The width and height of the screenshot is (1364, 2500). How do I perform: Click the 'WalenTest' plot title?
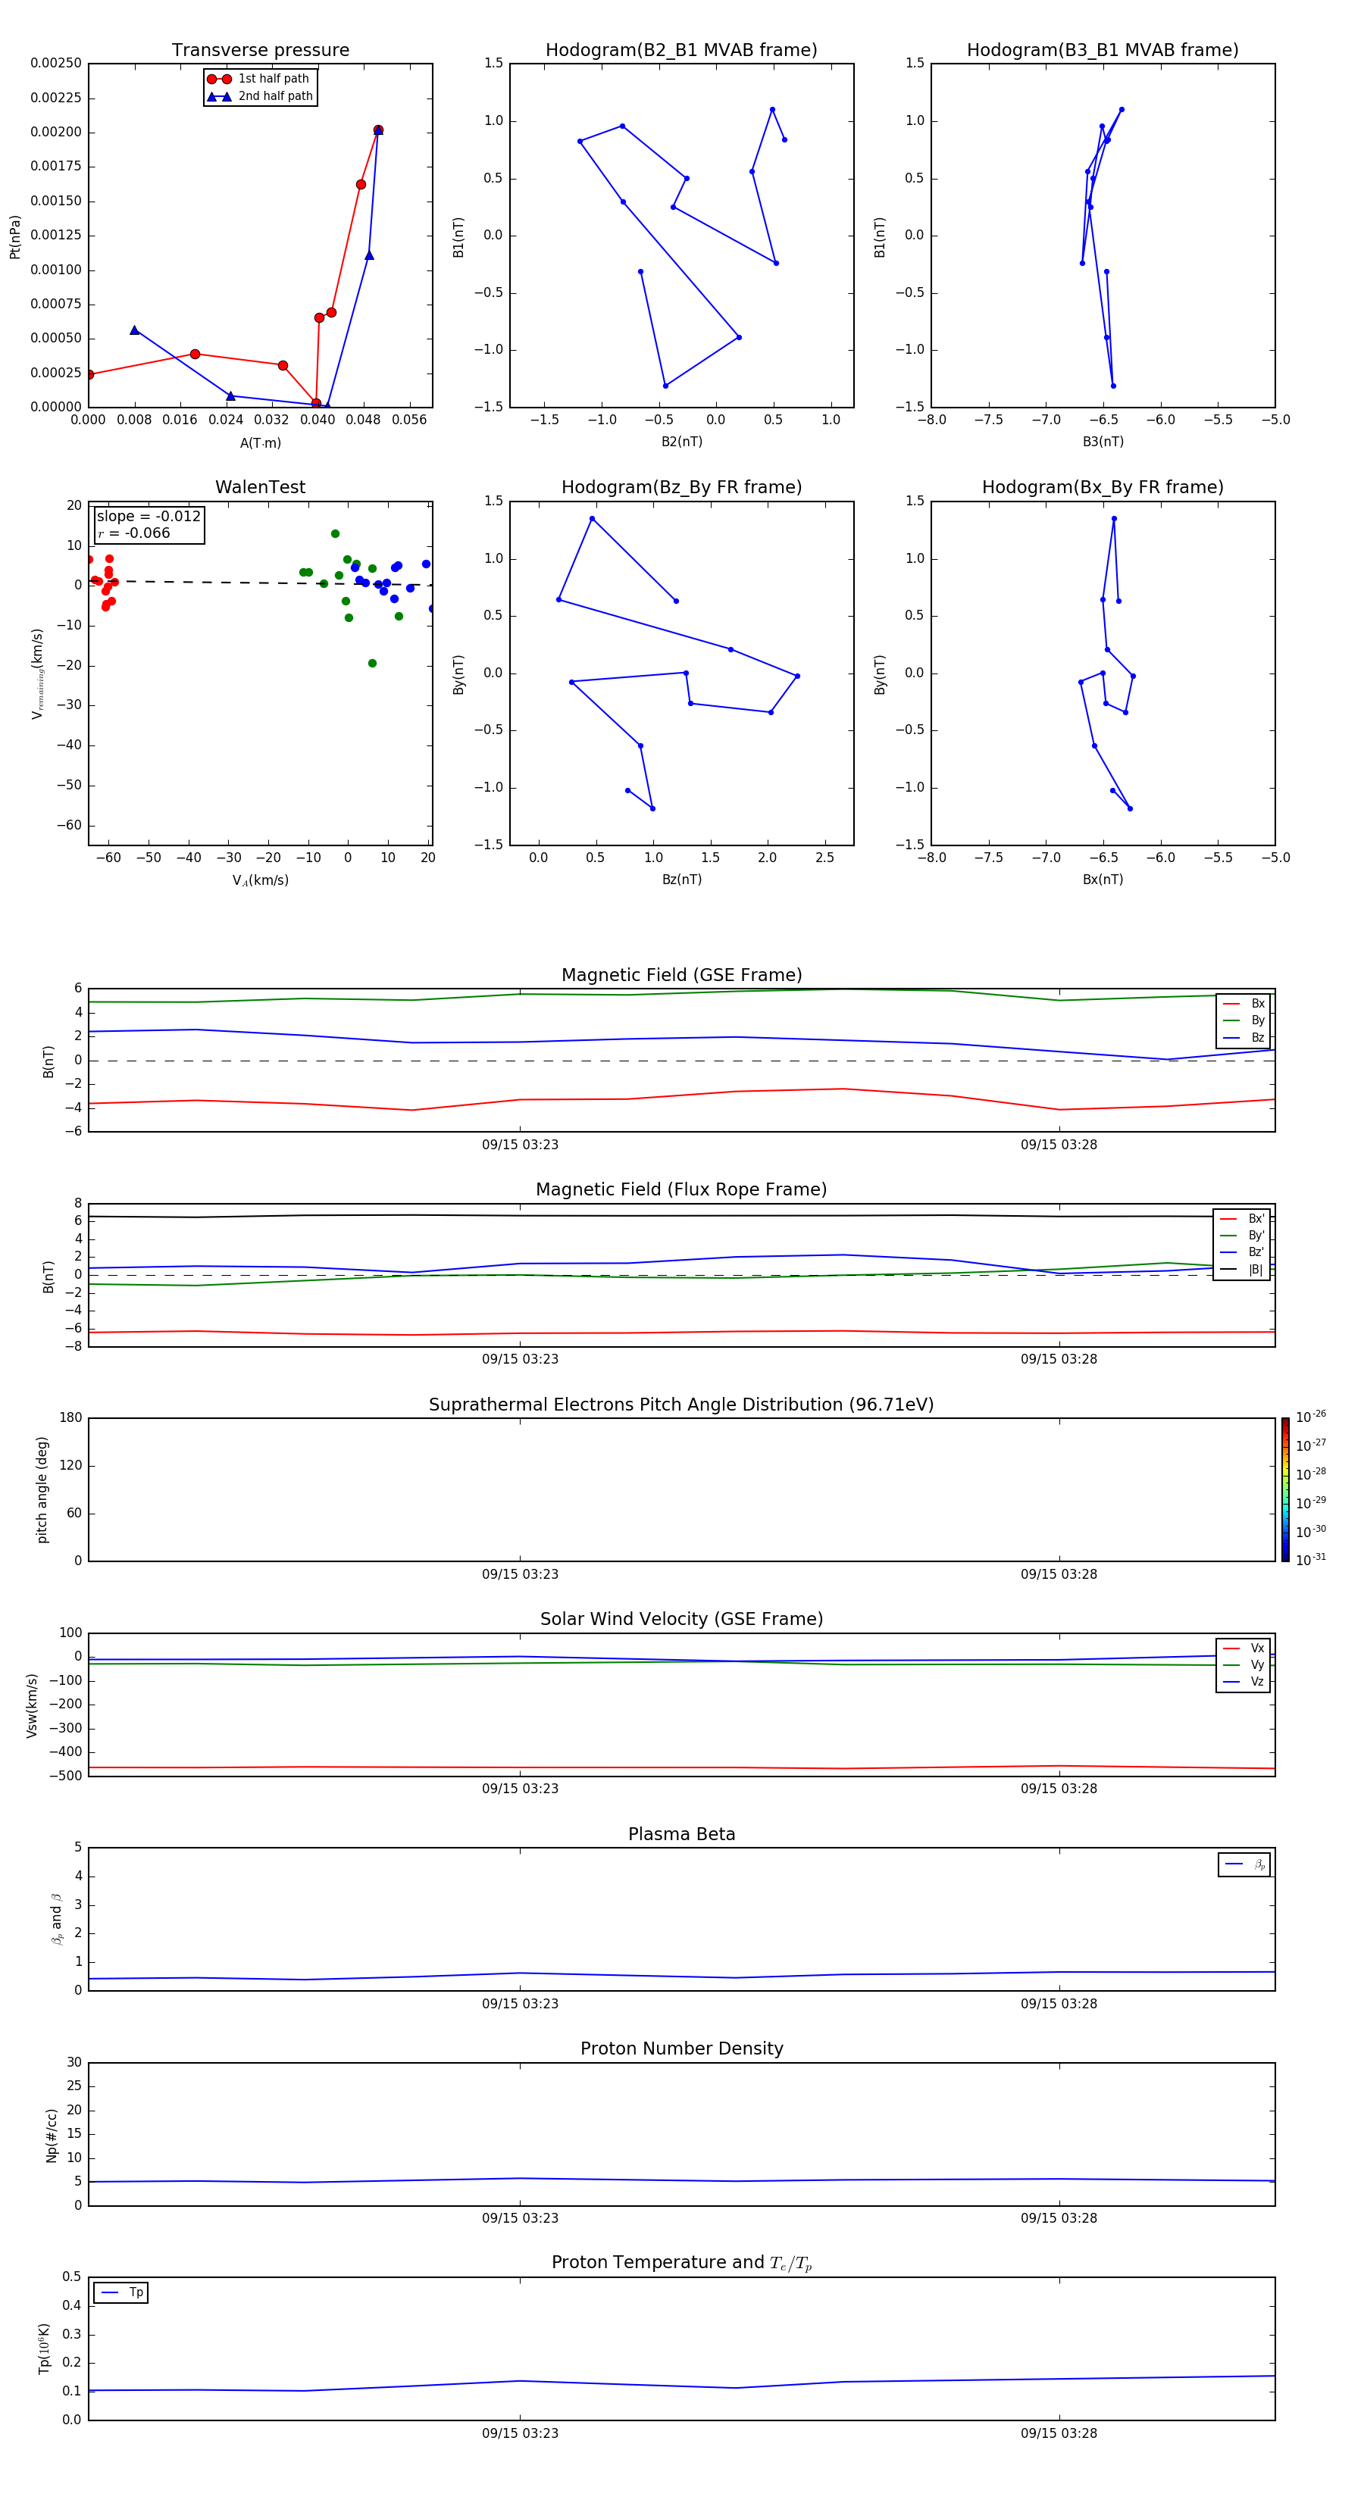point(260,487)
